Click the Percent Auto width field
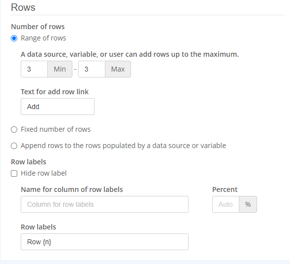The height and width of the screenshot is (264, 290). coord(226,204)
